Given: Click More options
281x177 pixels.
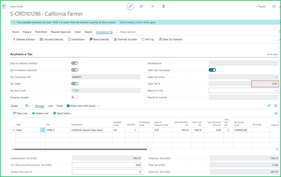Looking at the screenshot, I should pyautogui.click(x=128, y=32).
